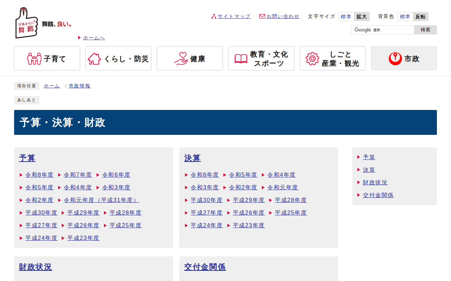Image resolution: width=451 pixels, height=281 pixels.
Task: Set text size to 標準
Action: 346,17
